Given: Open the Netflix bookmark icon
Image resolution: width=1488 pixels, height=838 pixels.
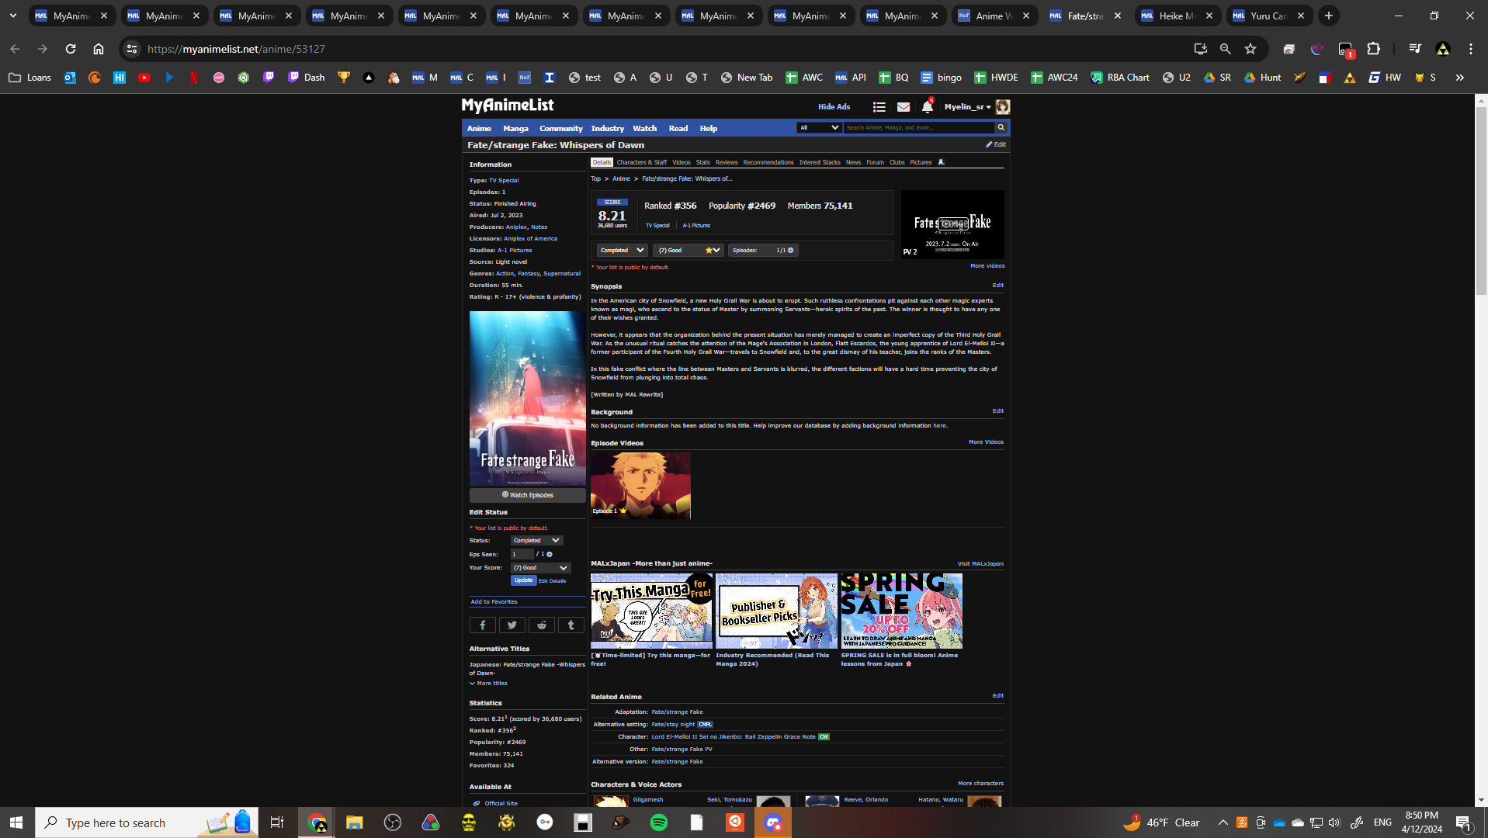Looking at the screenshot, I should [x=194, y=78].
